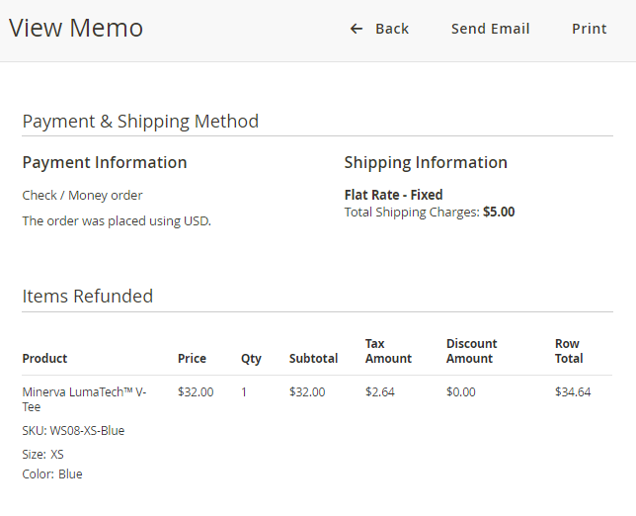Click the SKU WS08-XS-Blue text

coord(73,431)
